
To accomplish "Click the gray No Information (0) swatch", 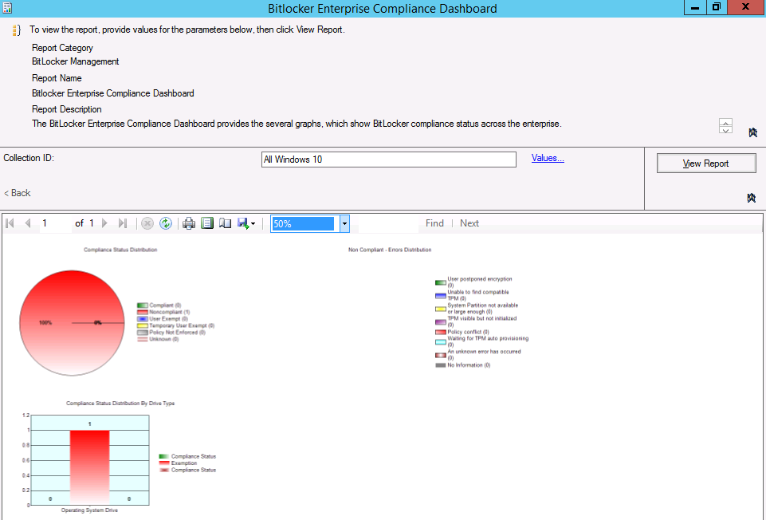I will coord(440,365).
